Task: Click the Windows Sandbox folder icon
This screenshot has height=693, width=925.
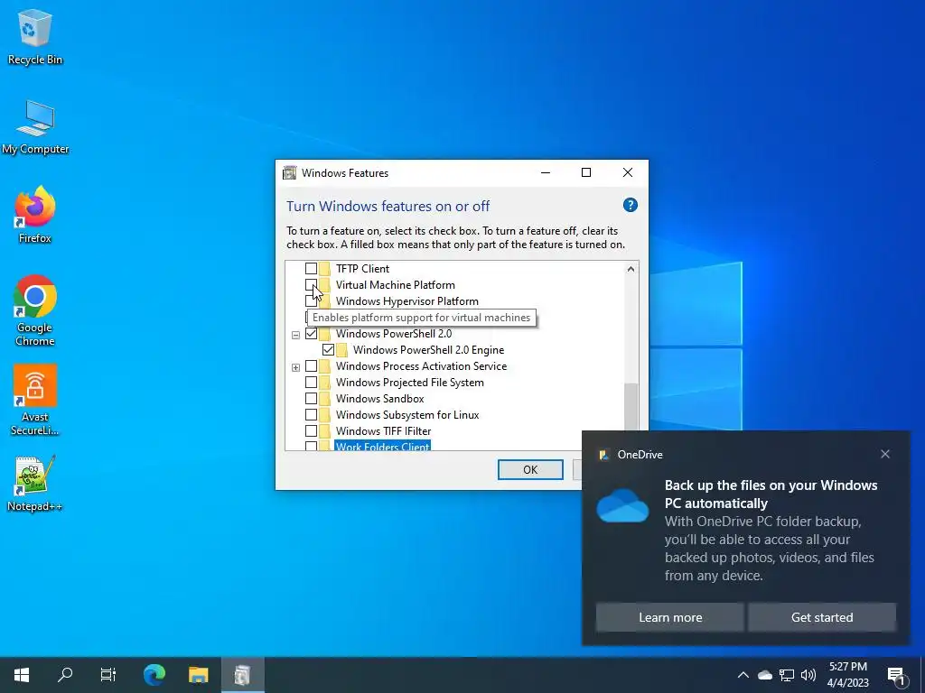Action: click(x=325, y=398)
